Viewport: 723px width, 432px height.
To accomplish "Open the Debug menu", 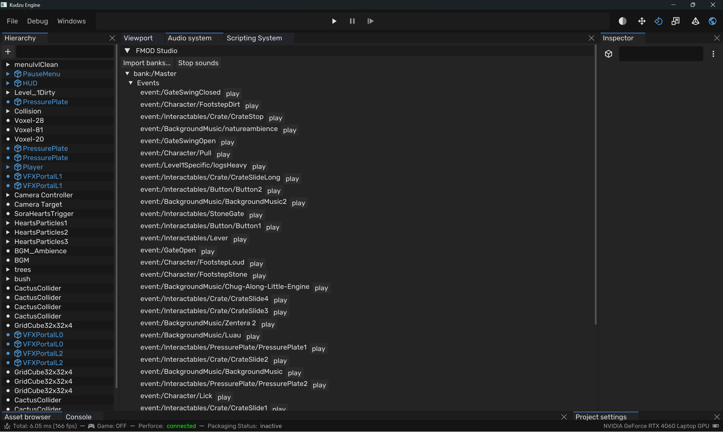I will click(38, 21).
